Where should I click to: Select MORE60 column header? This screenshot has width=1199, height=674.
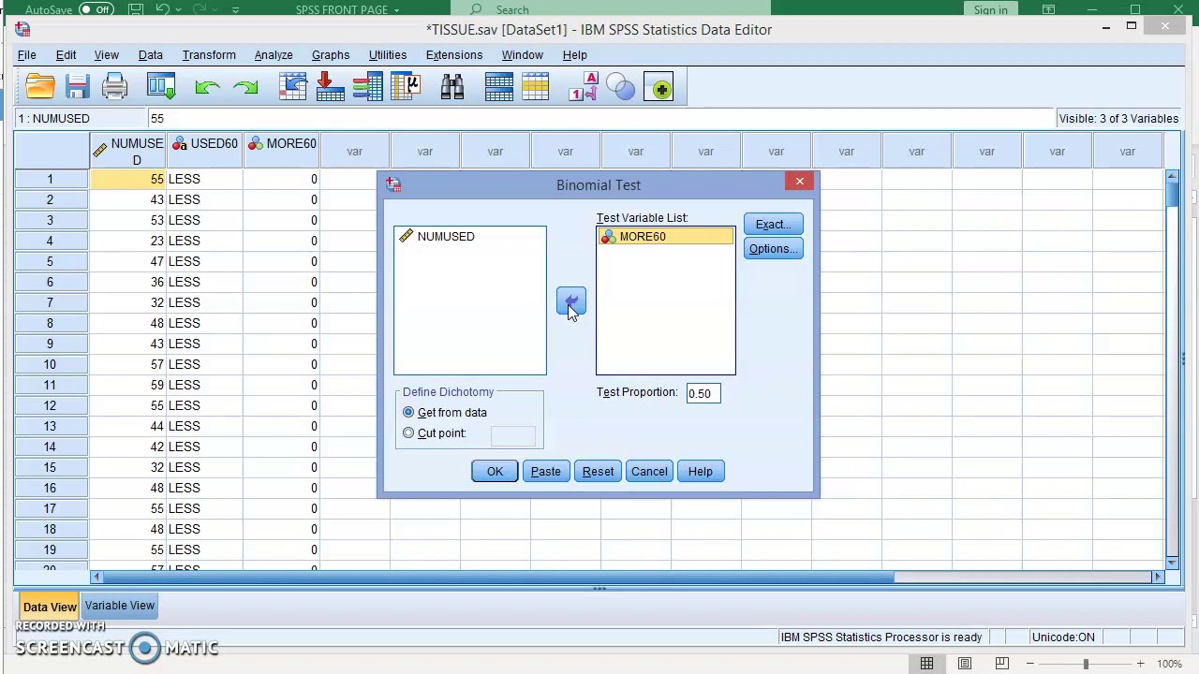tap(282, 152)
